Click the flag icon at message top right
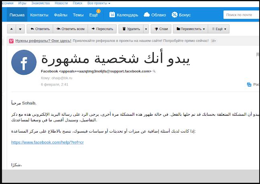This screenshot has width=260, height=184. (258, 54)
